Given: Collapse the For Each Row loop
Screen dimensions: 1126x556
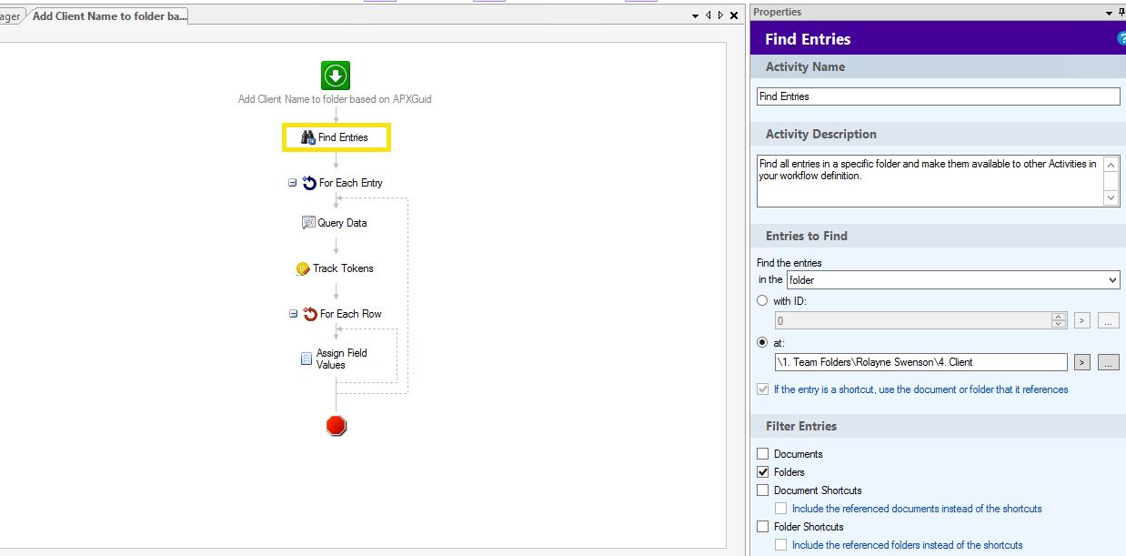Looking at the screenshot, I should click(x=293, y=314).
